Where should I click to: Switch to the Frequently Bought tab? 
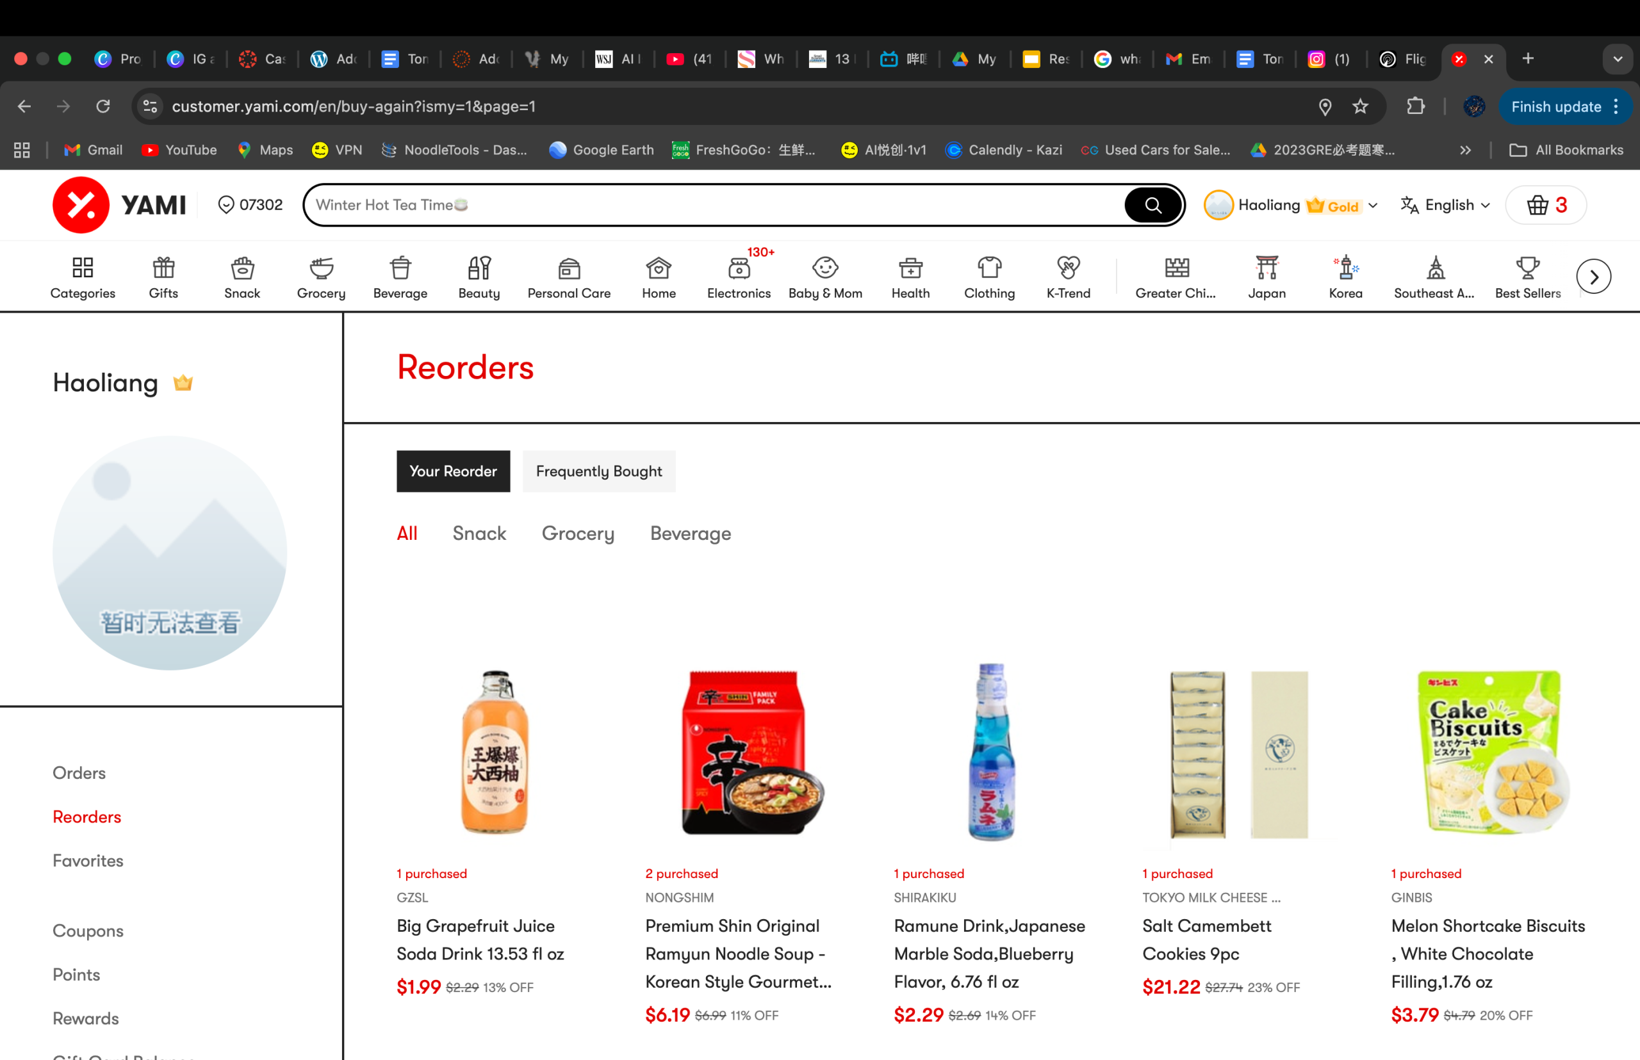(x=598, y=471)
